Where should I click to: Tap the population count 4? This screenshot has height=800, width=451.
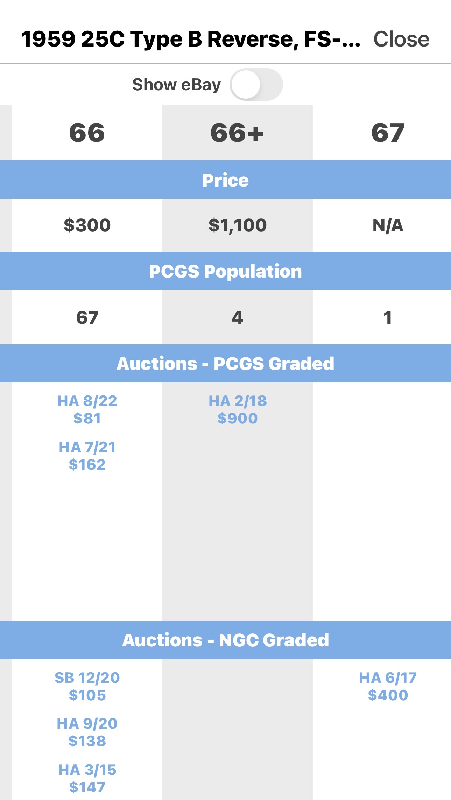point(238,317)
